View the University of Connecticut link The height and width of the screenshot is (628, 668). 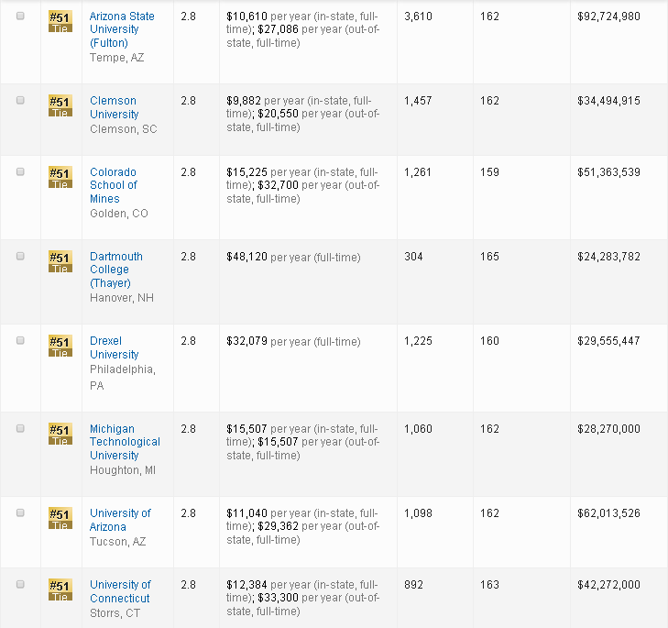coord(120,591)
